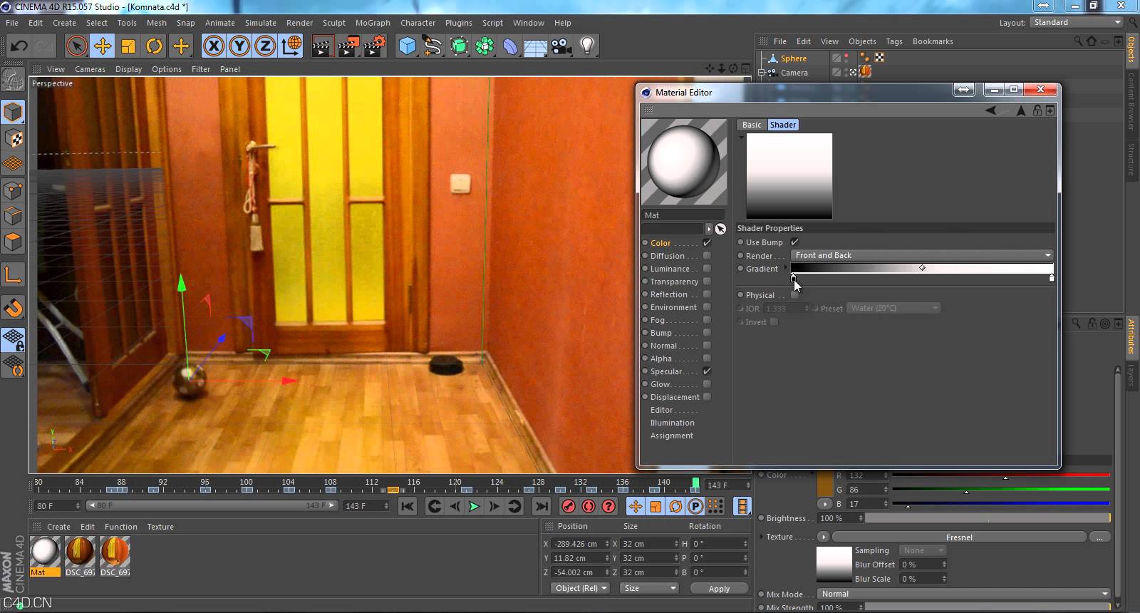
Task: Open the Size mode dropdown
Action: (649, 588)
